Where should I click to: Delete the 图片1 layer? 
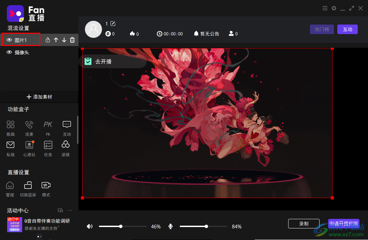coord(72,40)
